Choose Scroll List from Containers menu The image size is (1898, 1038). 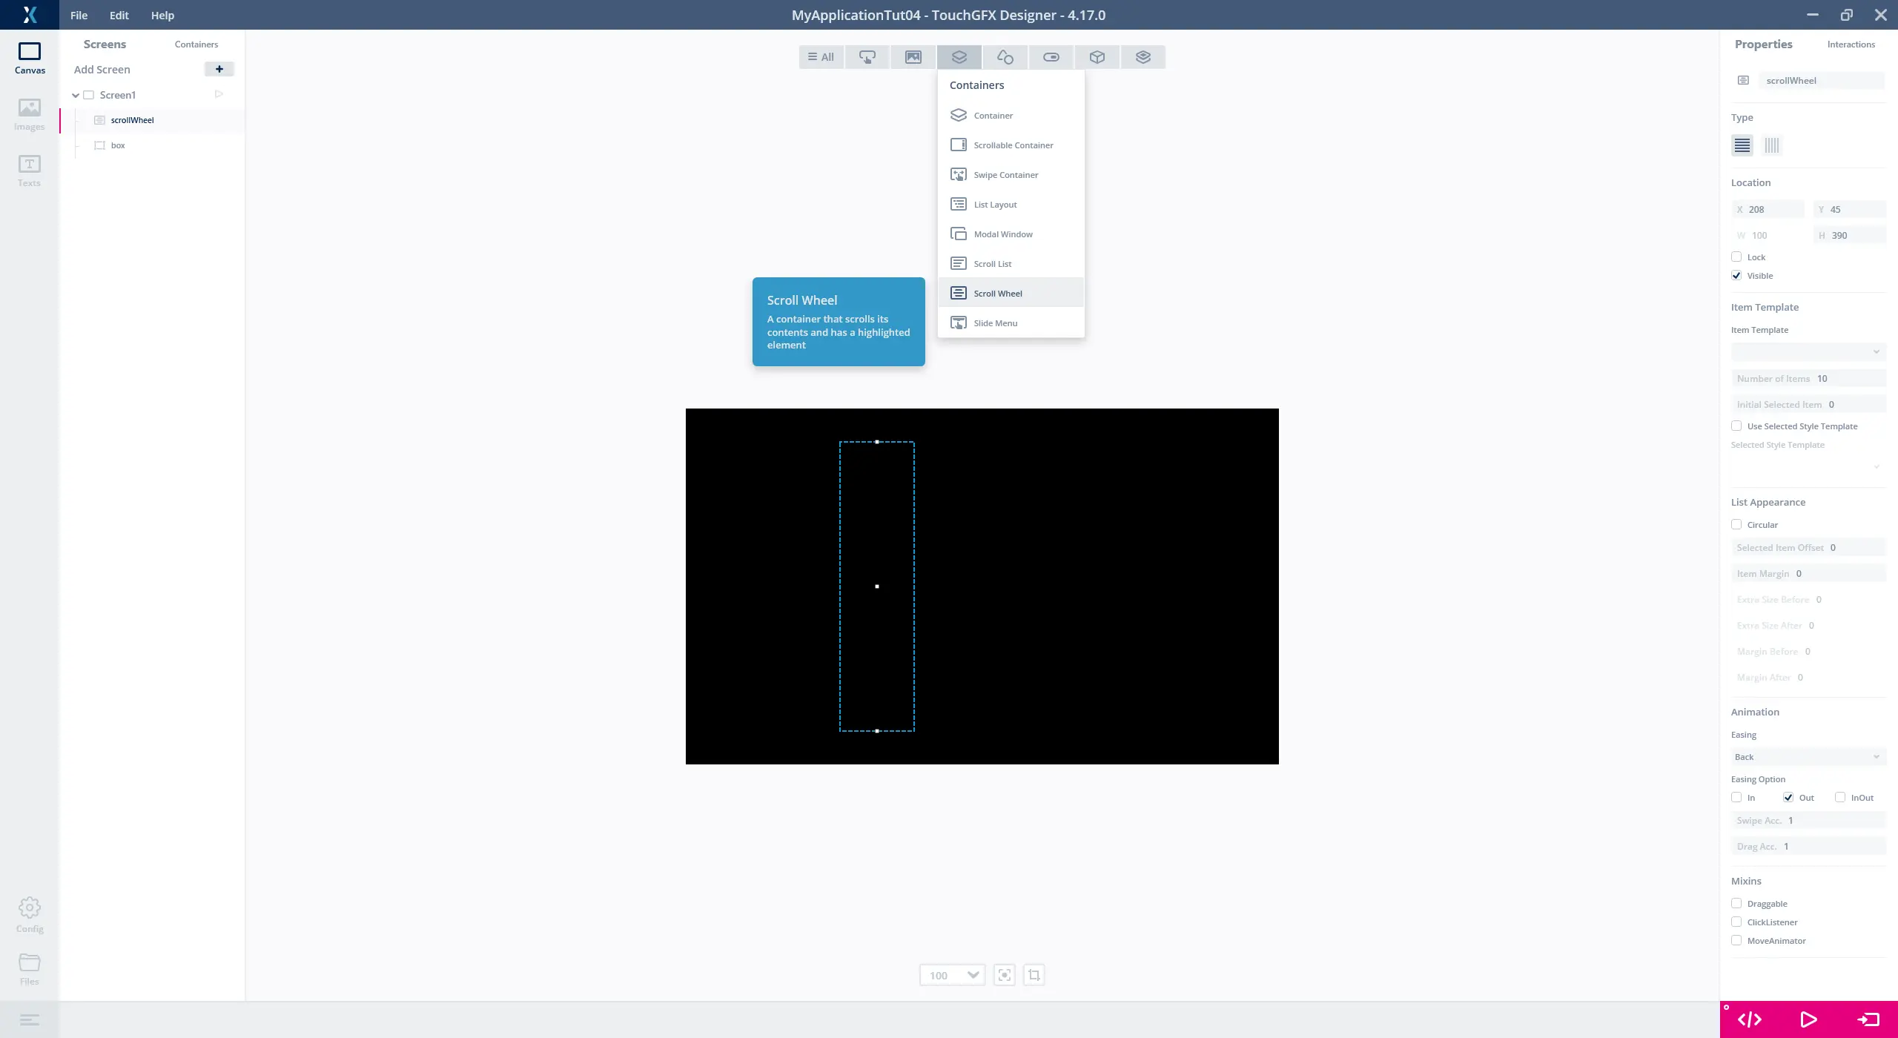click(992, 264)
